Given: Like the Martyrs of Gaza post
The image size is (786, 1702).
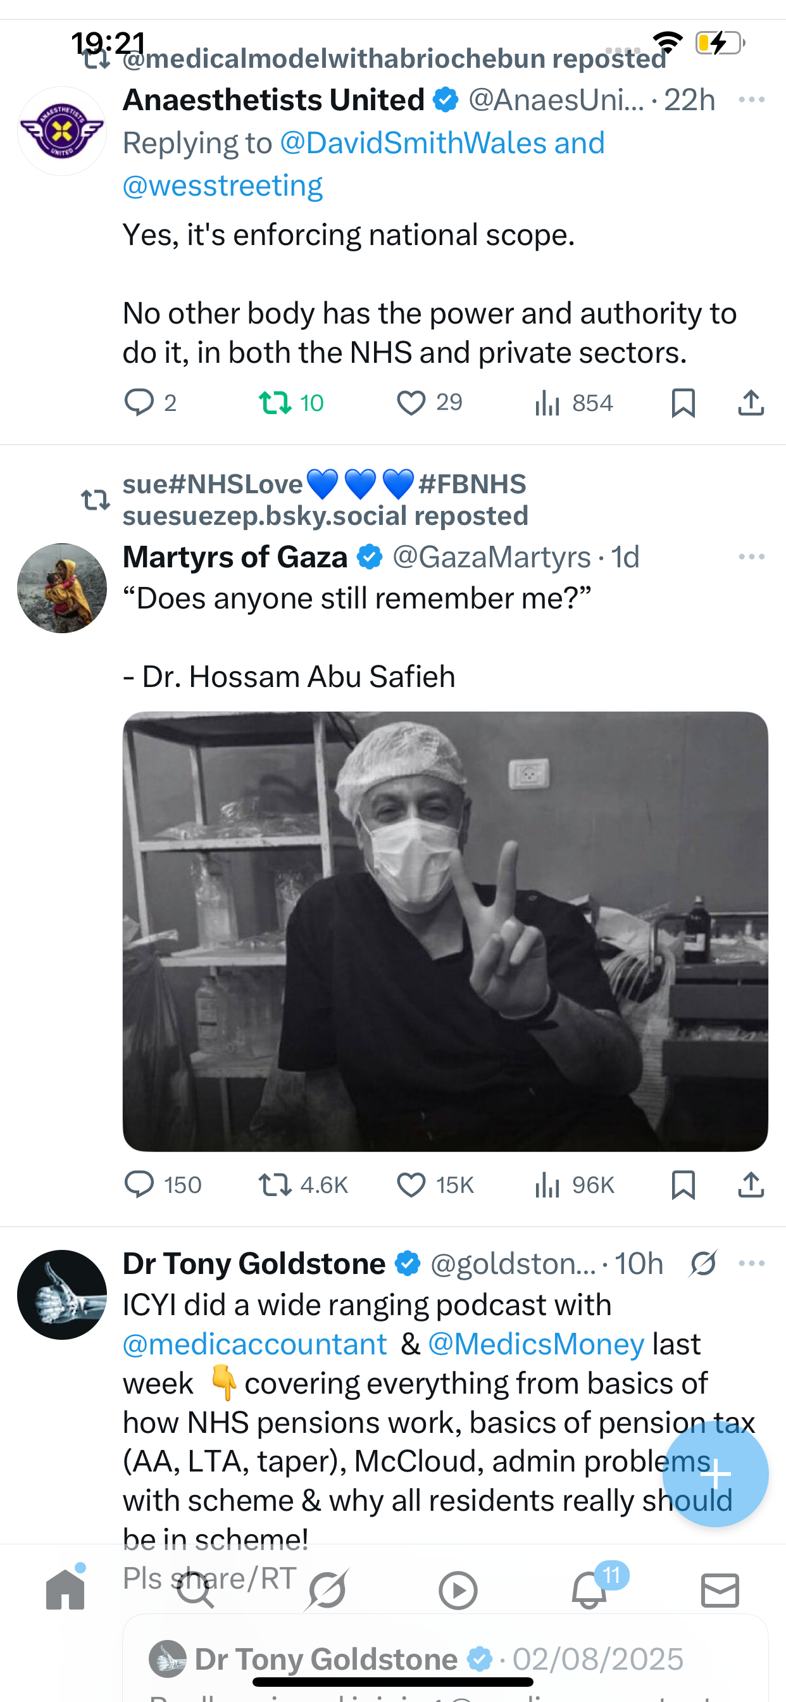Looking at the screenshot, I should point(411,1185).
